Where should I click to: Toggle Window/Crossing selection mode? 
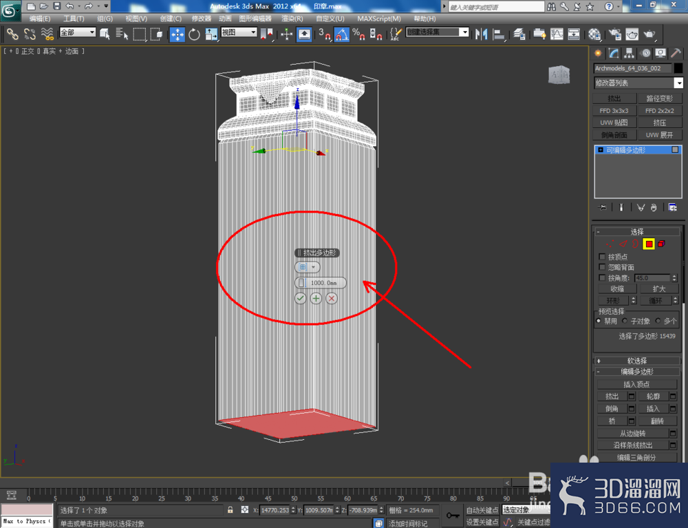tap(156, 34)
